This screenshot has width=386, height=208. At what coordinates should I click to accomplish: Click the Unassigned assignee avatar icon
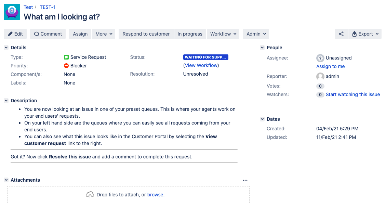320,58
